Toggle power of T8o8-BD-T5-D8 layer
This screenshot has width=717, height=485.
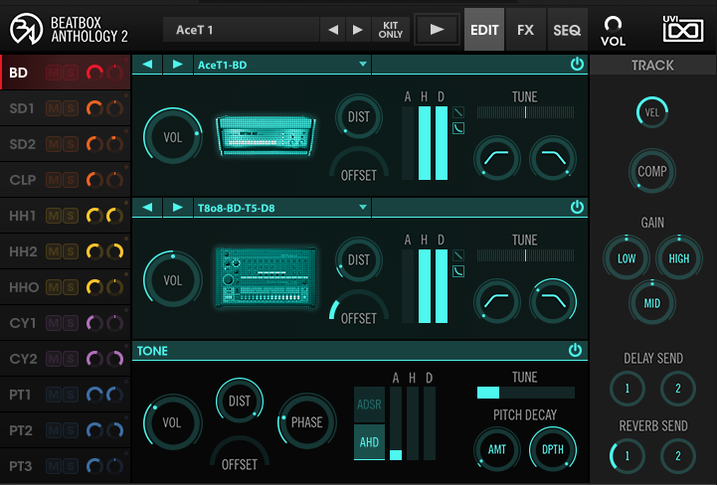click(577, 207)
